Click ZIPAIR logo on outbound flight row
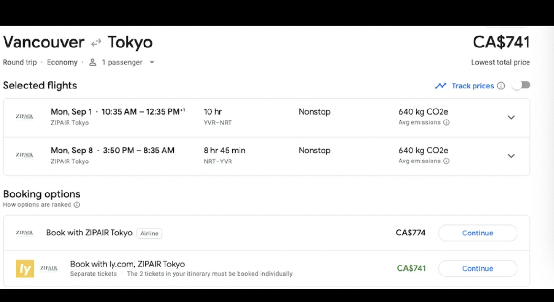This screenshot has height=302, width=554. tap(24, 117)
